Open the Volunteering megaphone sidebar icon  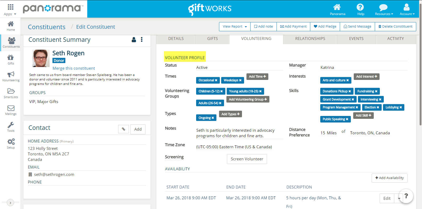11,76
